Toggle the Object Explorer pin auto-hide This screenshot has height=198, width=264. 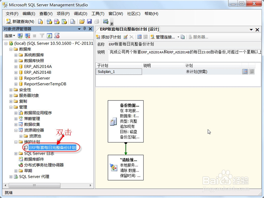click(x=84, y=29)
